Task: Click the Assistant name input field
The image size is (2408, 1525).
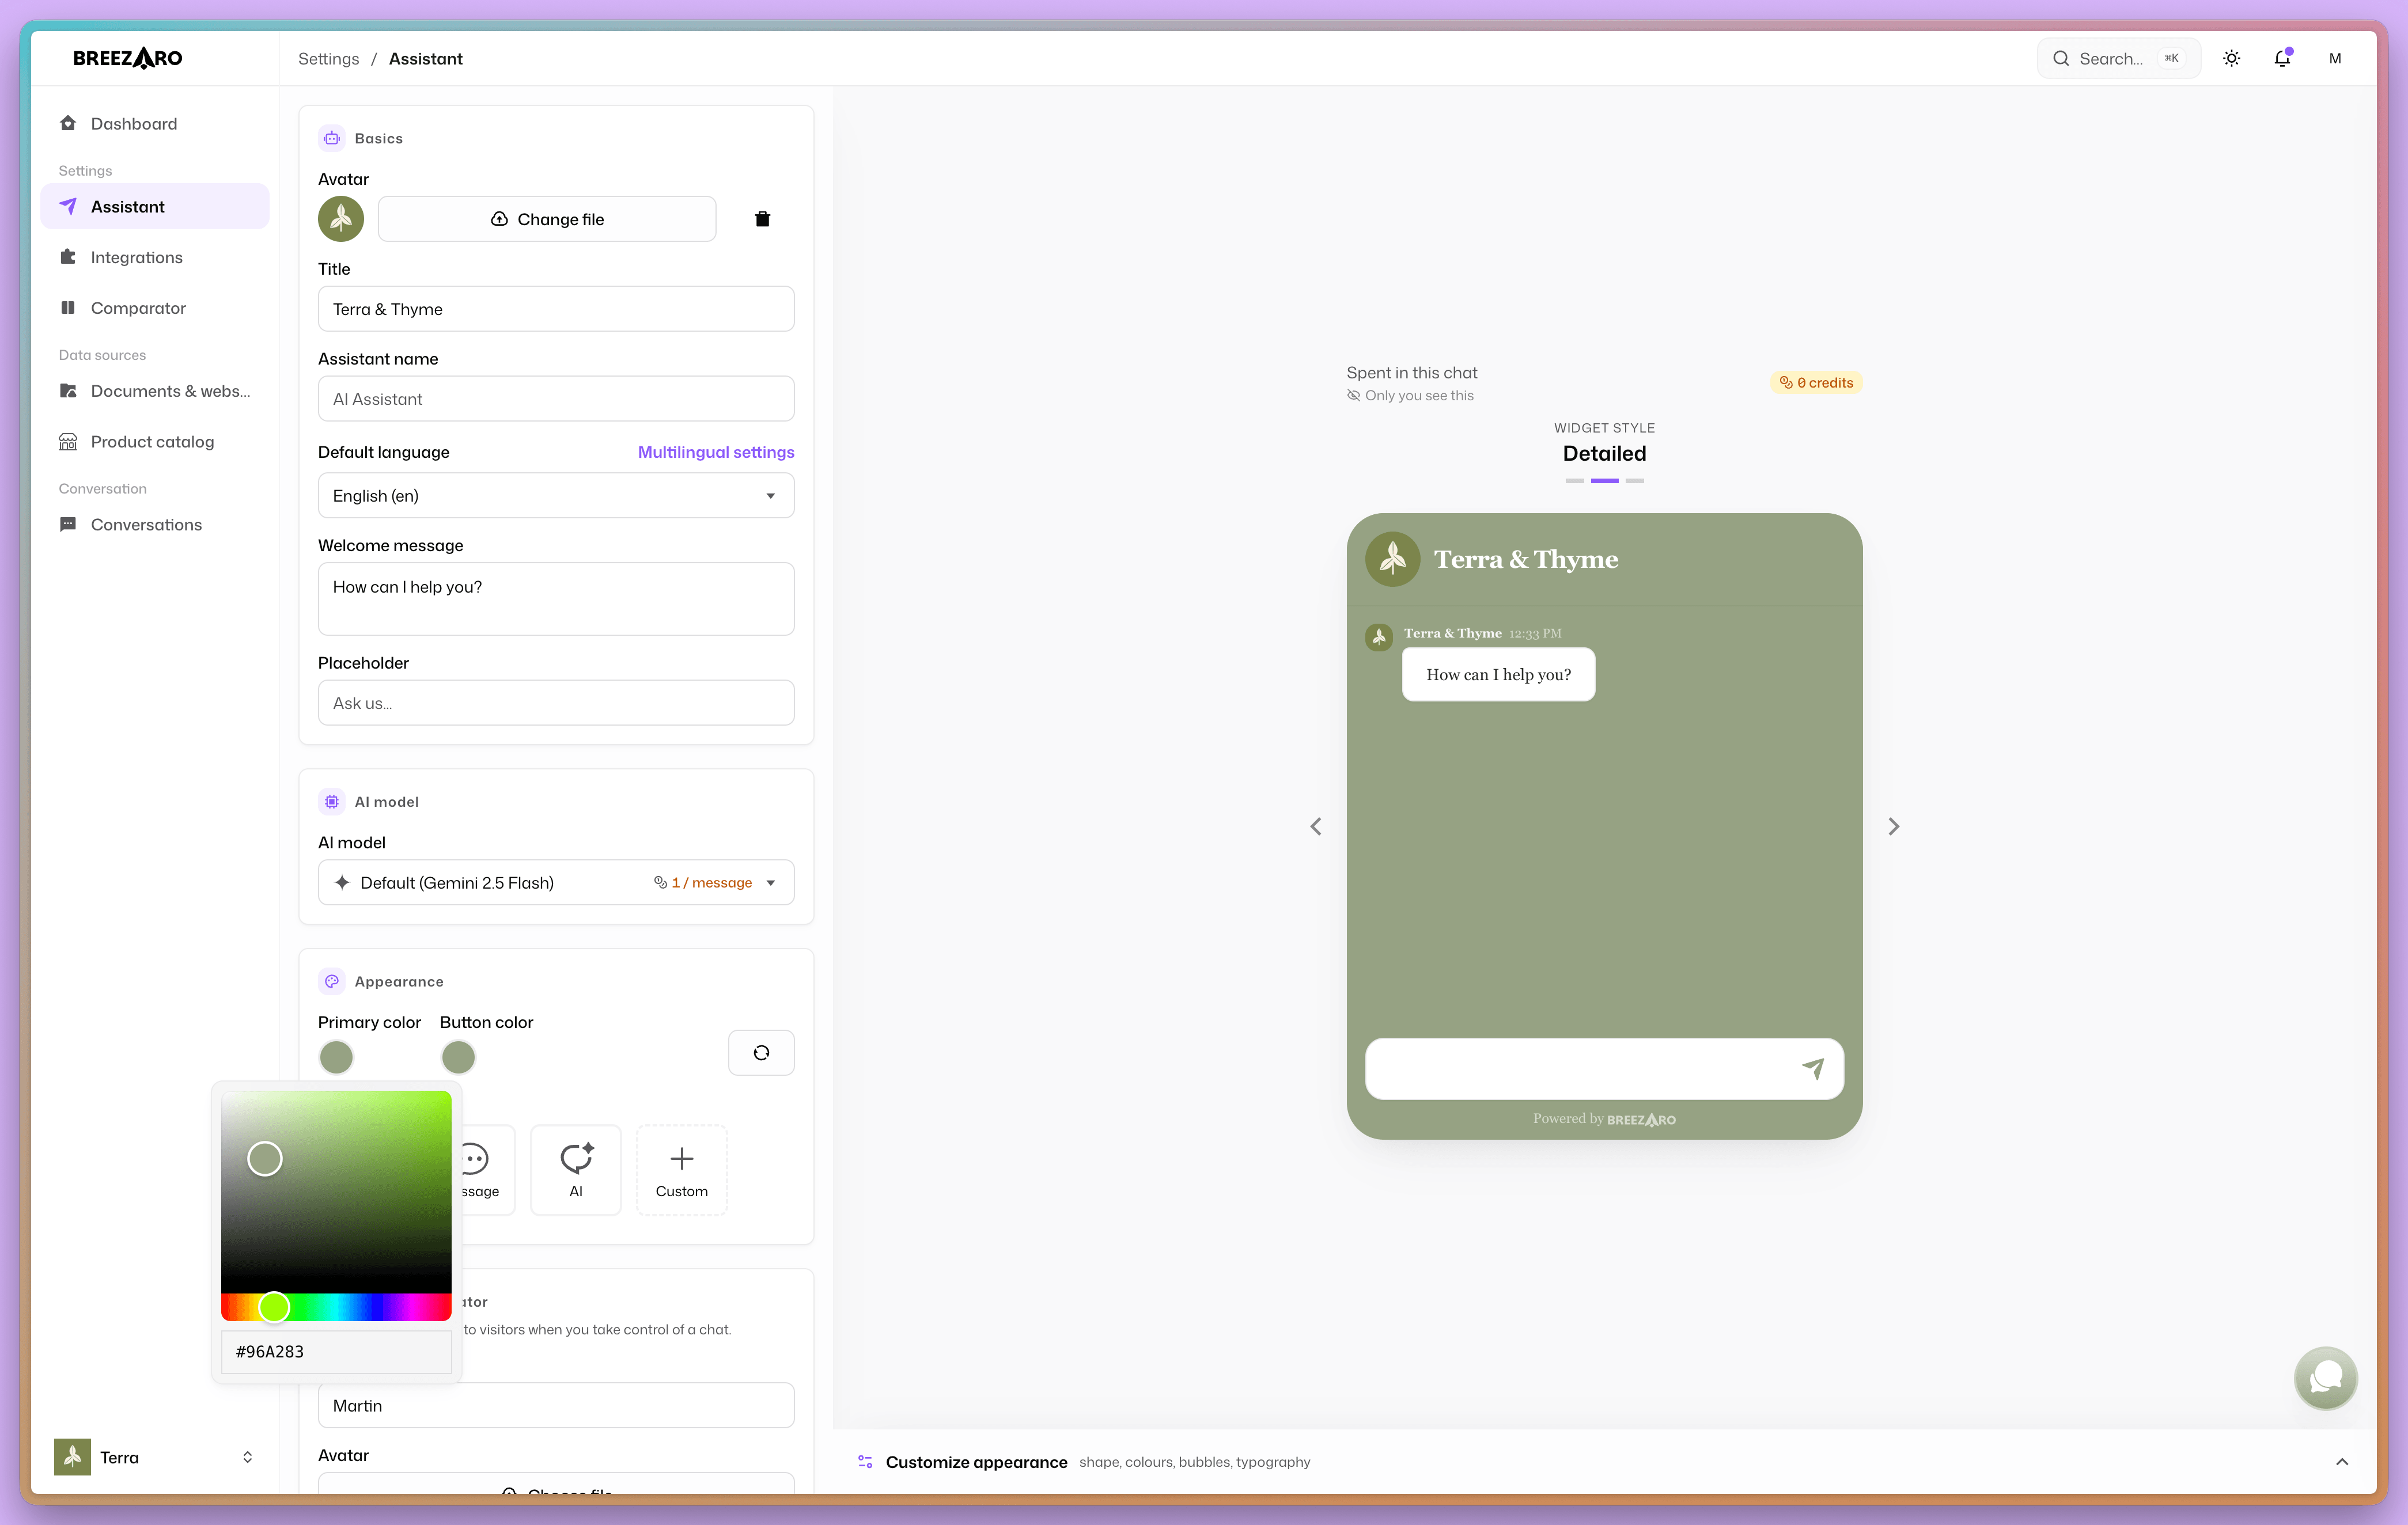Action: coord(556,399)
